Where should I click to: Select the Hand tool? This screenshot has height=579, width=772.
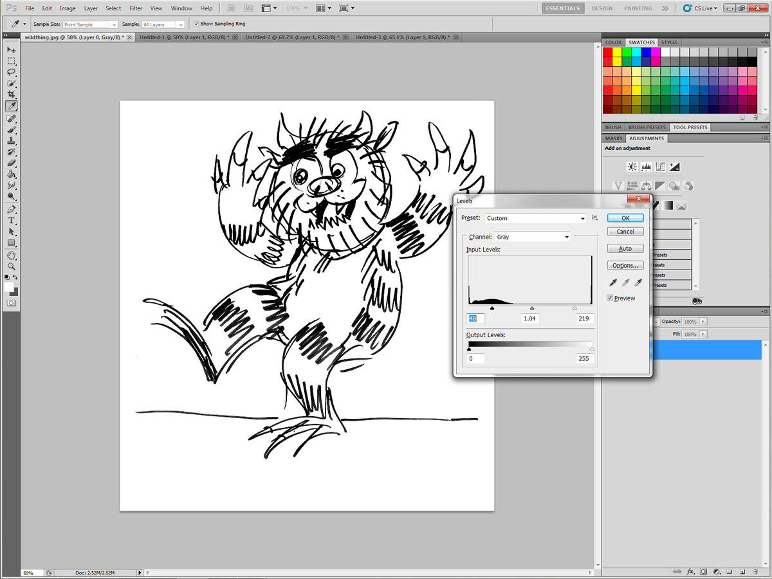(x=12, y=255)
